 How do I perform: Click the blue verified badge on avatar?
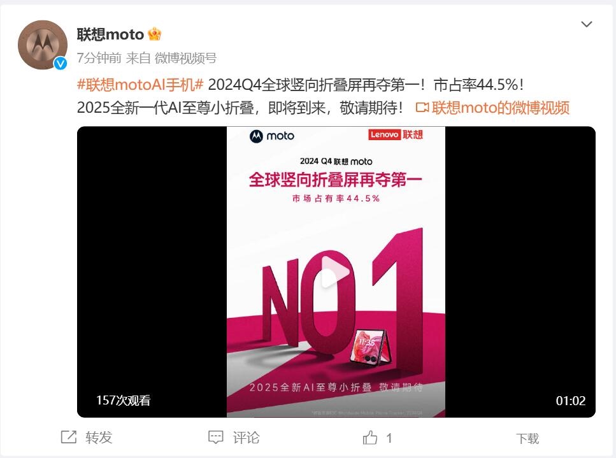click(60, 63)
